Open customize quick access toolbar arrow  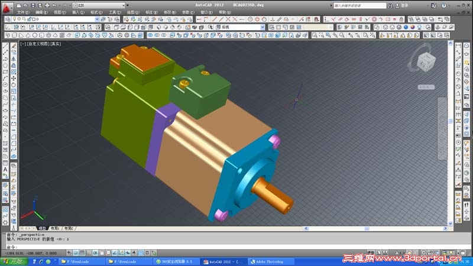pyautogui.click(x=128, y=5)
